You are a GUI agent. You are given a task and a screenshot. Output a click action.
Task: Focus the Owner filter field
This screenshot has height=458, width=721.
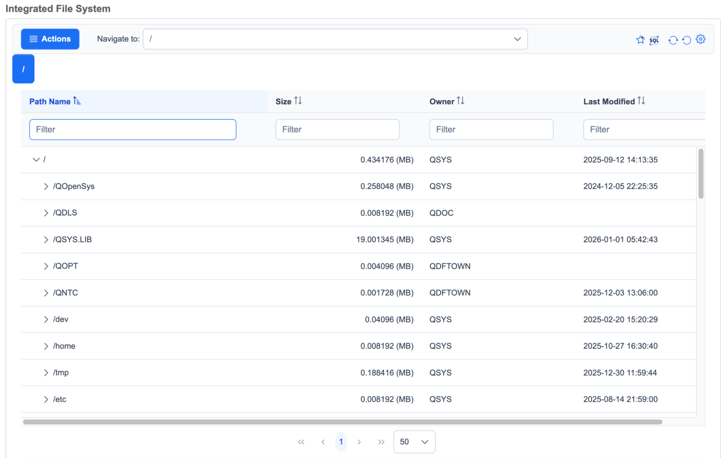491,130
